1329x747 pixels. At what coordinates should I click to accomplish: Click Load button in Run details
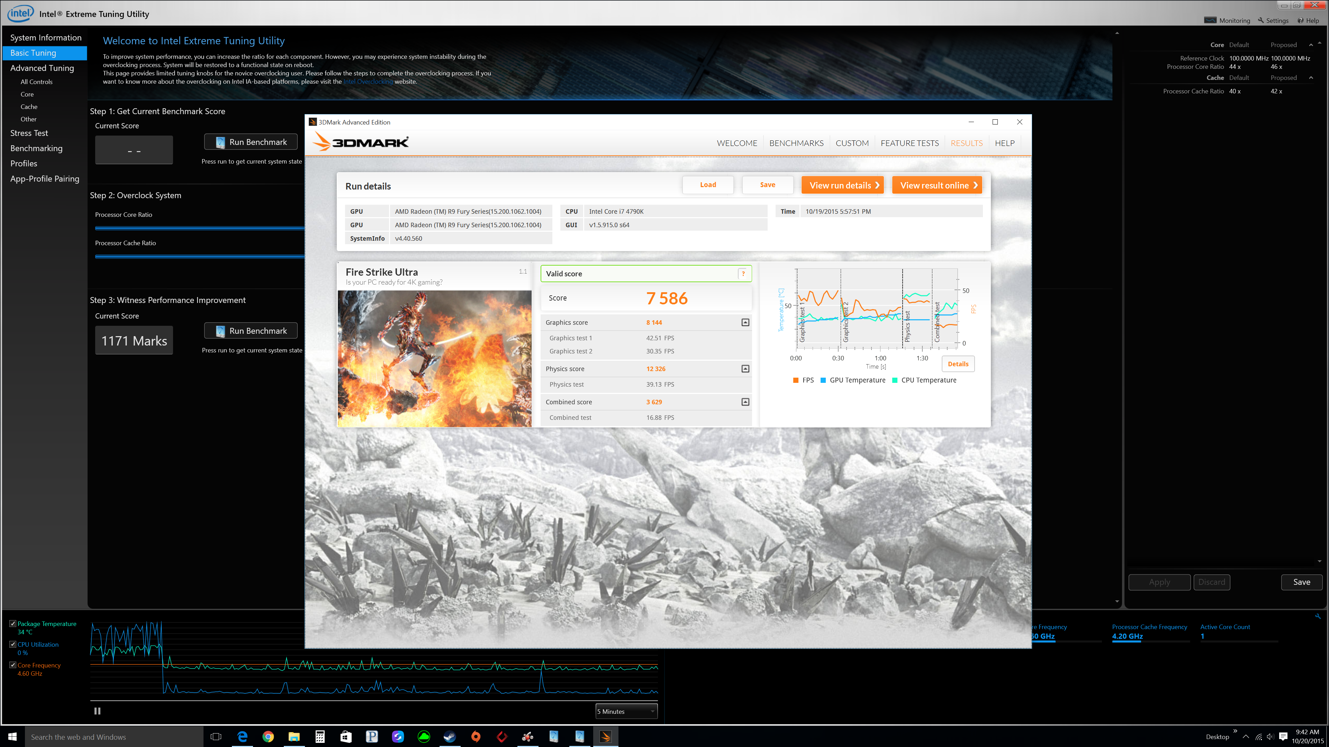pyautogui.click(x=708, y=185)
